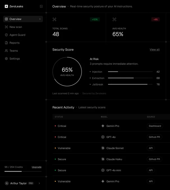Open New scan in the sidebar
Viewport: 170px width, 190px height.
[23, 27]
